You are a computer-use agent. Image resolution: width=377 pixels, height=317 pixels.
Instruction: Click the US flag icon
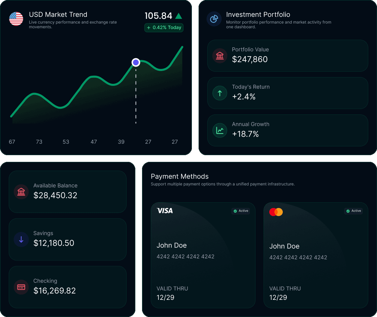click(x=16, y=19)
